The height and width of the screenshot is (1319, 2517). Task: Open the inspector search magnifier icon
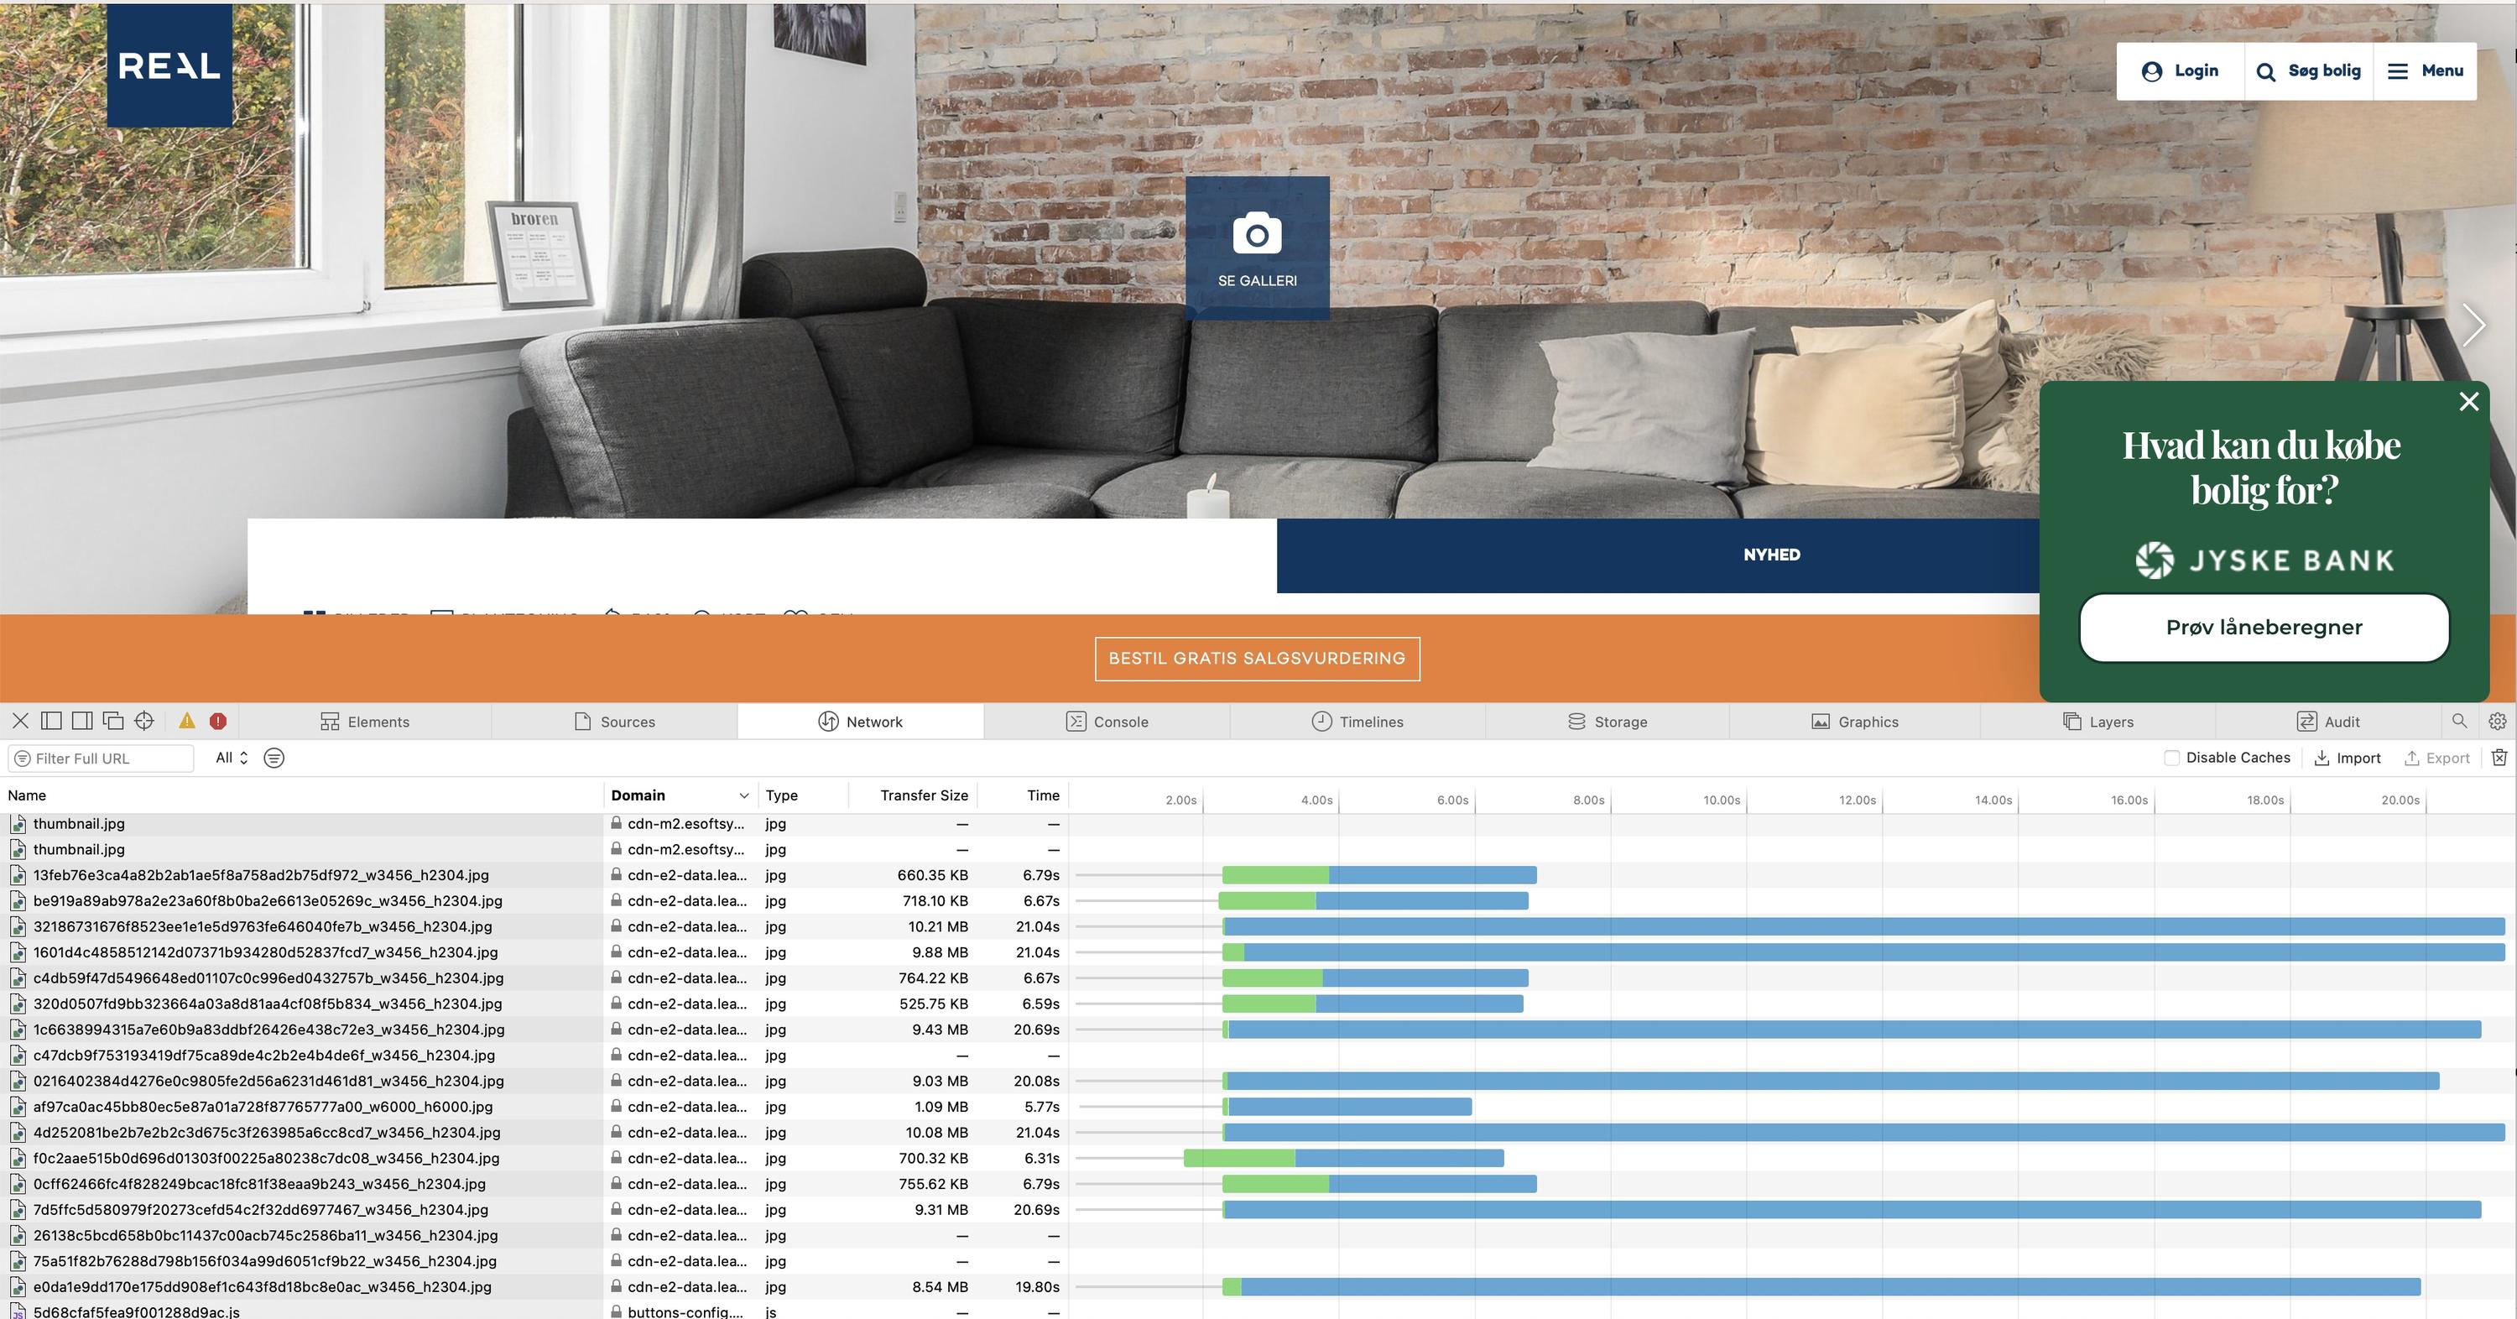(x=2459, y=721)
